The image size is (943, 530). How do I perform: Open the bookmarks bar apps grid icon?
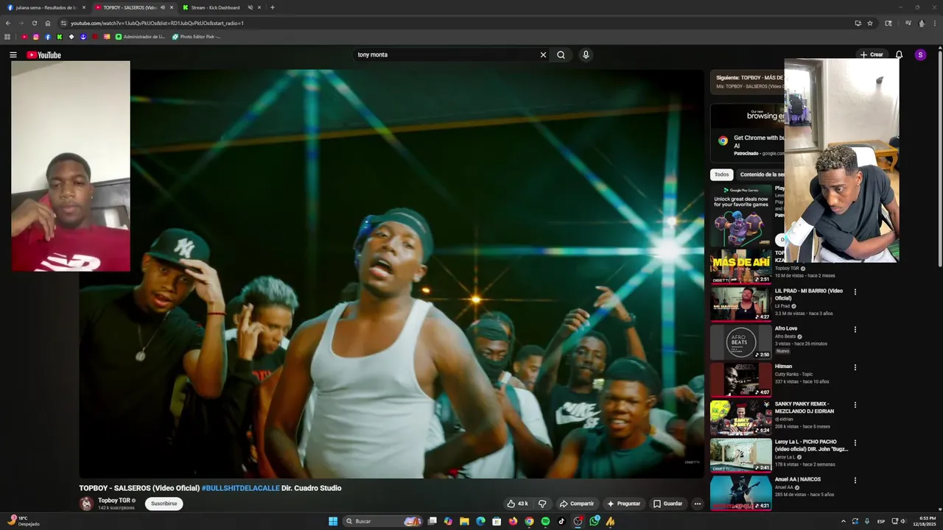7,36
